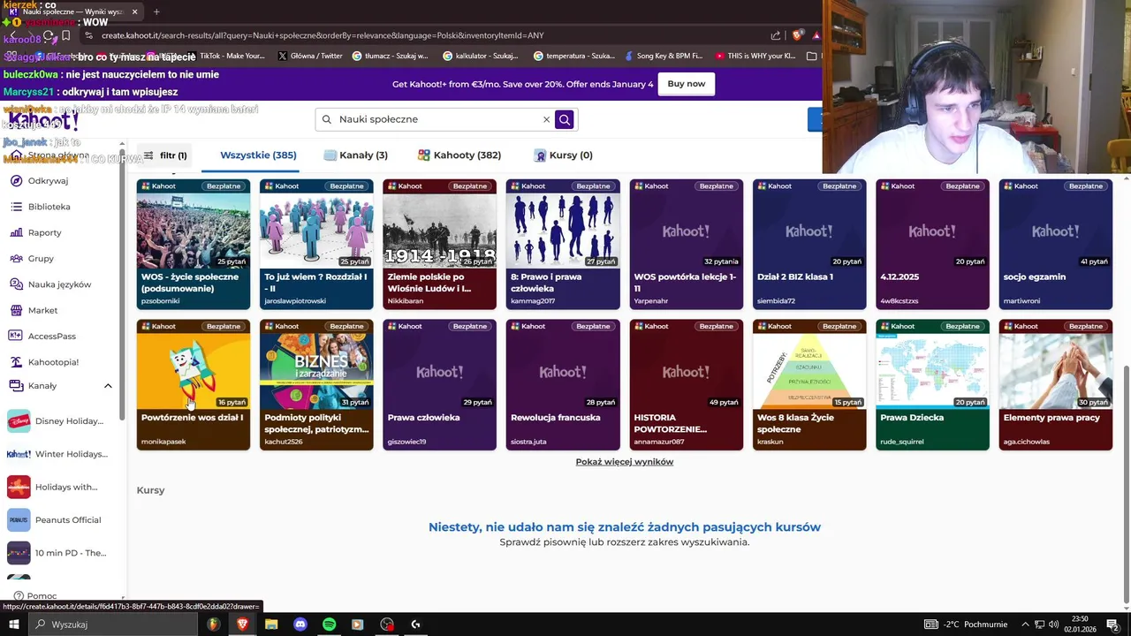The height and width of the screenshot is (636, 1131).
Task: Click the browser address bar URL
Action: click(x=323, y=35)
